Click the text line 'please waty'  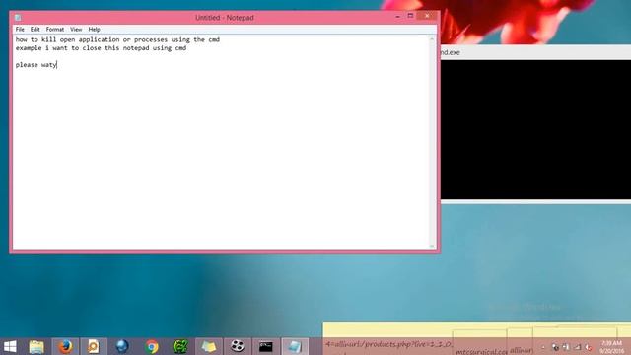pyautogui.click(x=36, y=65)
